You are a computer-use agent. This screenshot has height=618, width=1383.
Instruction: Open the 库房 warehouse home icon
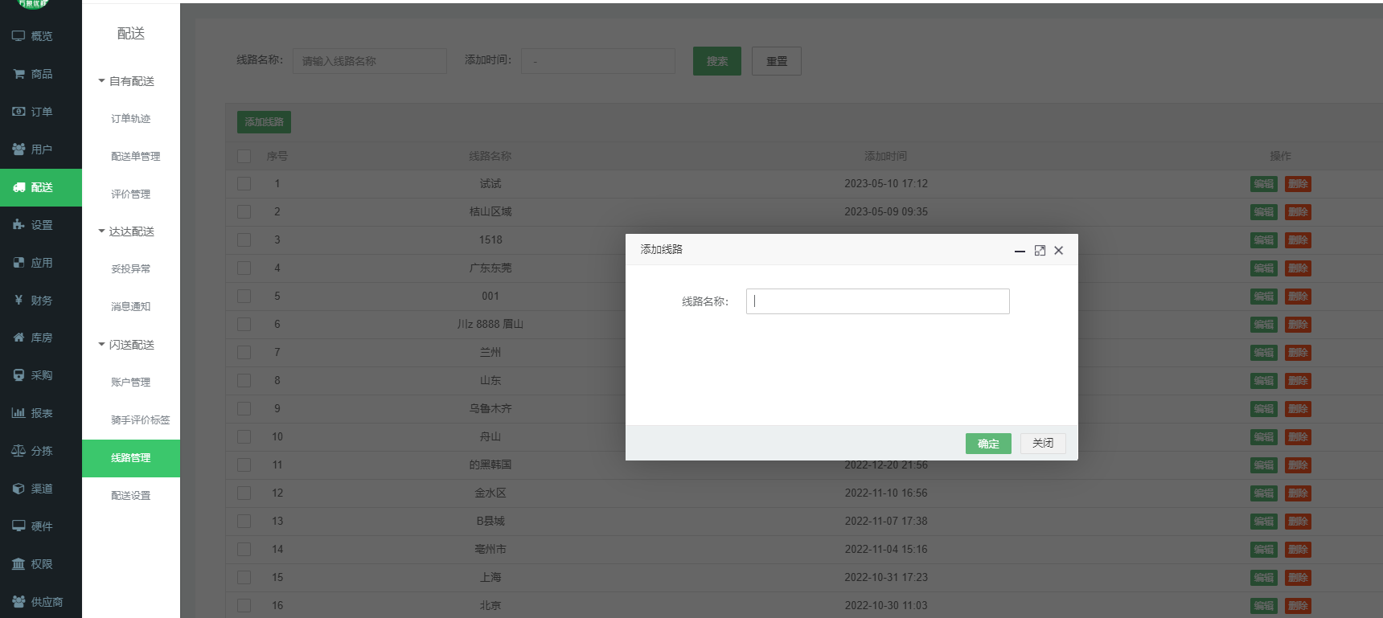(18, 338)
